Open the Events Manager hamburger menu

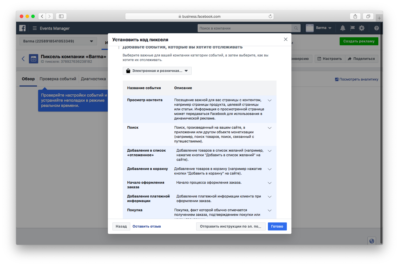pyautogui.click(x=35, y=28)
